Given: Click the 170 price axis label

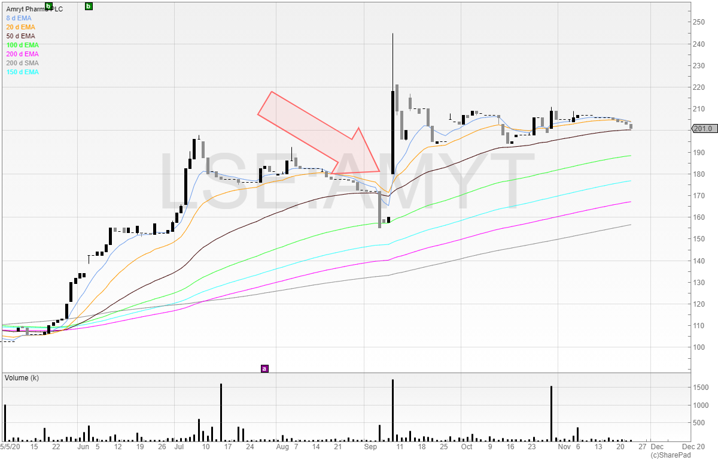Looking at the screenshot, I should pos(699,196).
